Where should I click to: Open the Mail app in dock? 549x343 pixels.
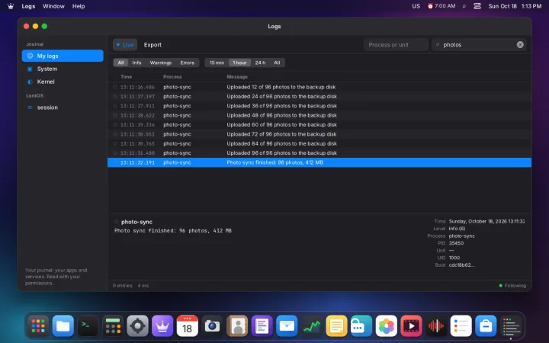(x=287, y=326)
